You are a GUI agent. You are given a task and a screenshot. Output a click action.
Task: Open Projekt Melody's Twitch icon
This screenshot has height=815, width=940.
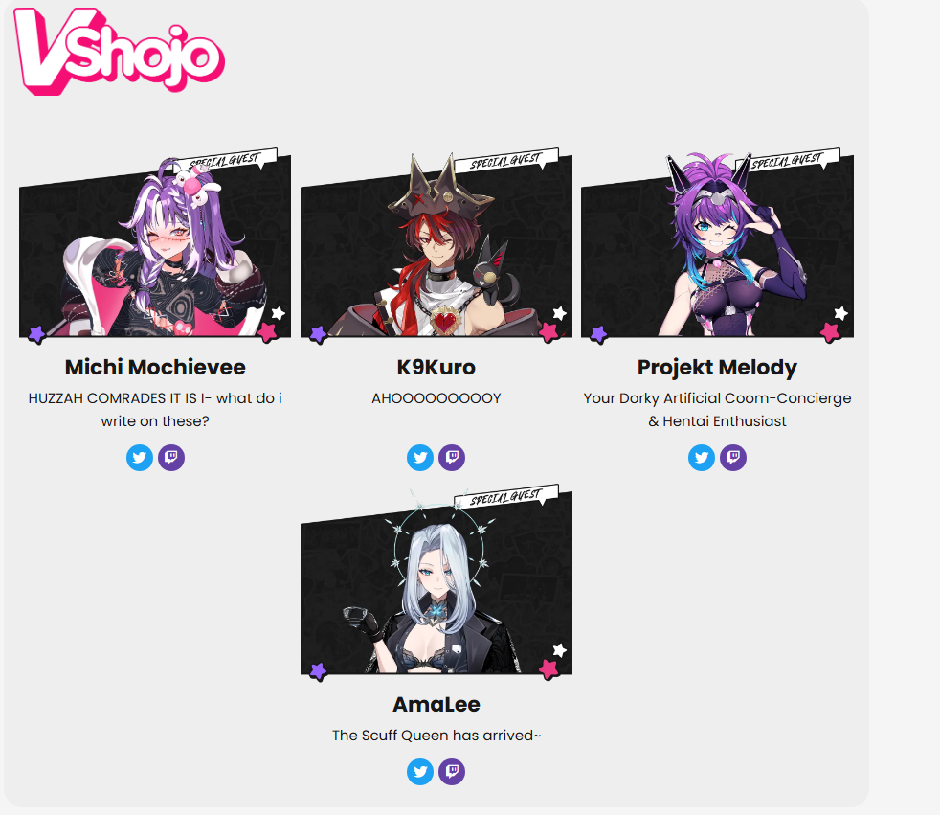tap(733, 458)
